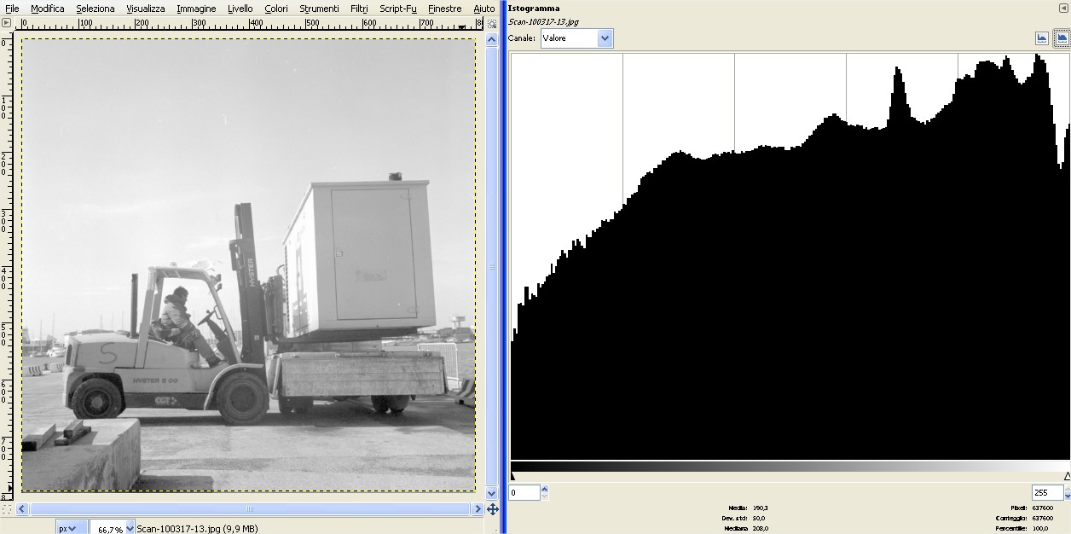Expand the px unit selector
The height and width of the screenshot is (534, 1071).
click(x=67, y=528)
